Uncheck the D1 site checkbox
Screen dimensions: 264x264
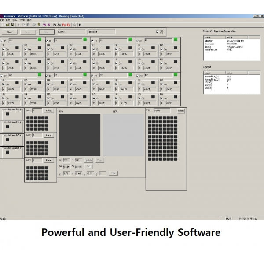138,40
